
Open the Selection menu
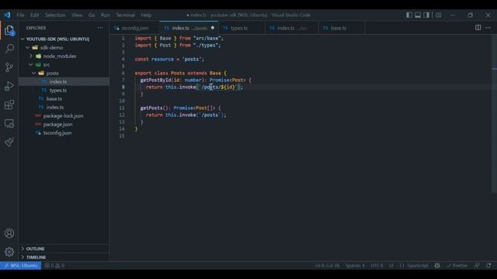pos(55,15)
